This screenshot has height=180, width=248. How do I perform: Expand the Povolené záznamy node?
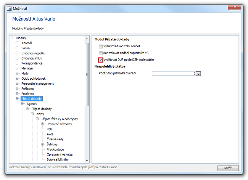coord(42,124)
